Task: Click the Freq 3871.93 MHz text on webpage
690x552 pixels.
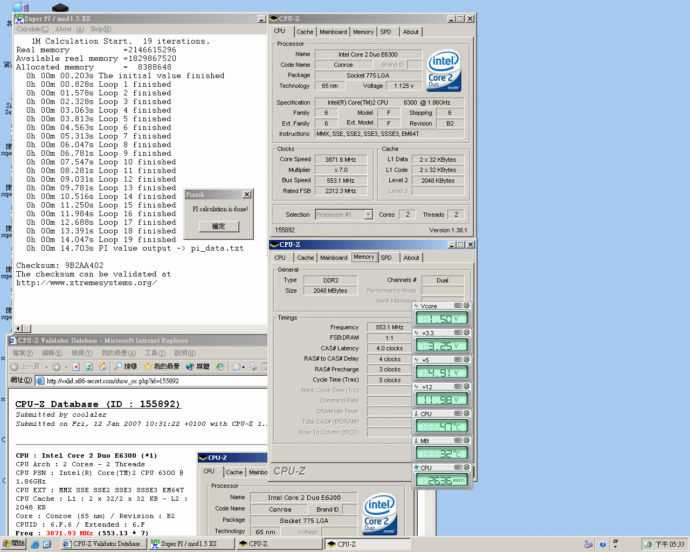Action: [82, 533]
